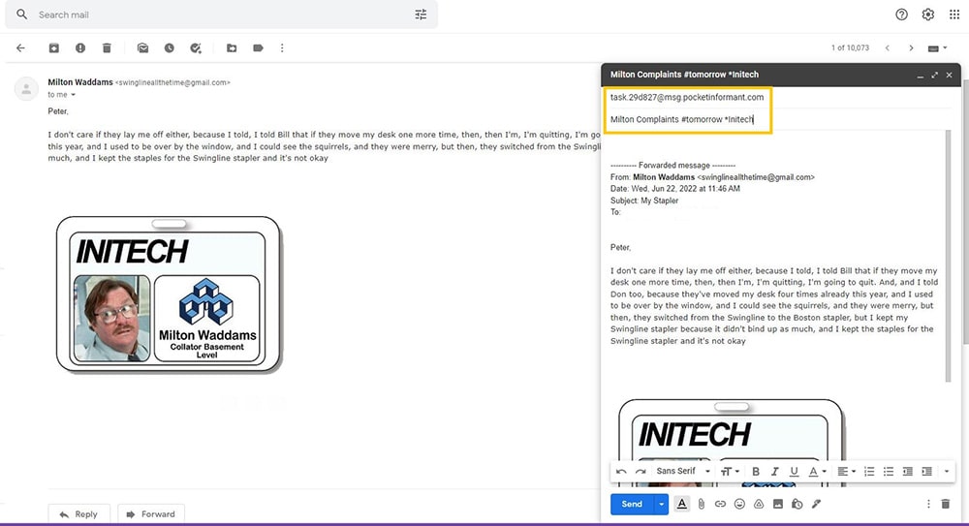Insert files using Google Drive
Screen dimensions: 969x526
[x=759, y=504]
